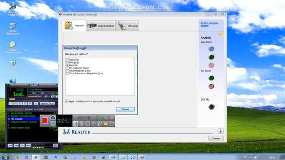This screenshot has width=285, height=160.
Task: Toggle Winamp shuffle button
Action: tap(44, 104)
